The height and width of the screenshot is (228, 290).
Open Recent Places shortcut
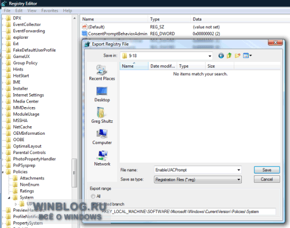coord(102,73)
